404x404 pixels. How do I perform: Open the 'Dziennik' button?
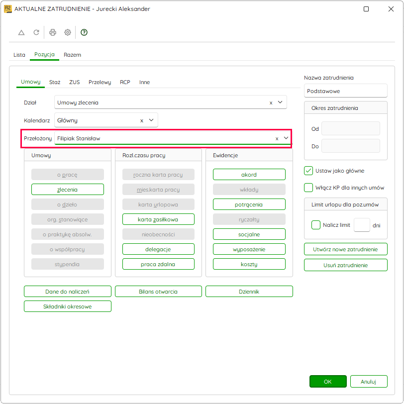249,292
